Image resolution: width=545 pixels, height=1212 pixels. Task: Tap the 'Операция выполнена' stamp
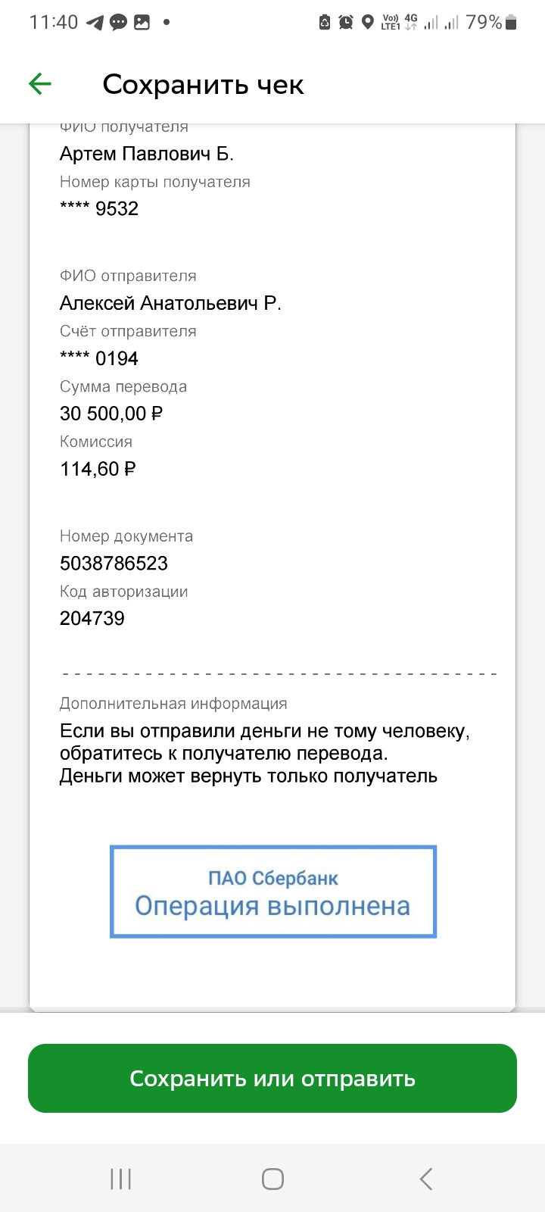(x=273, y=892)
